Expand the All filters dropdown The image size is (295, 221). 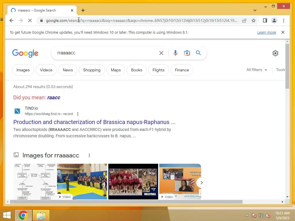(x=257, y=70)
